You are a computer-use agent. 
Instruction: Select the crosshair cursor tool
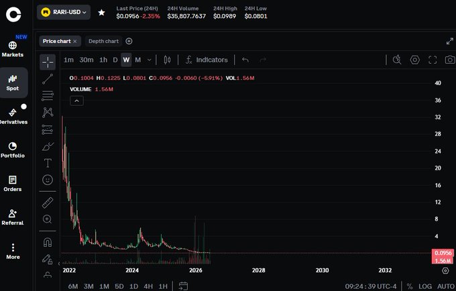tap(48, 62)
